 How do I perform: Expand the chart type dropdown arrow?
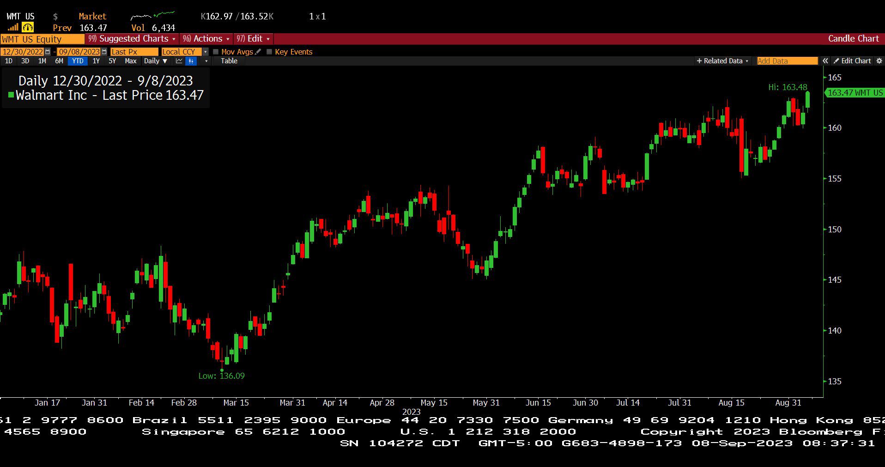[x=206, y=61]
